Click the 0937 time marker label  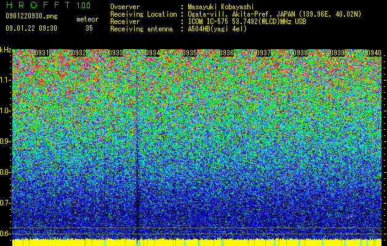[263, 53]
